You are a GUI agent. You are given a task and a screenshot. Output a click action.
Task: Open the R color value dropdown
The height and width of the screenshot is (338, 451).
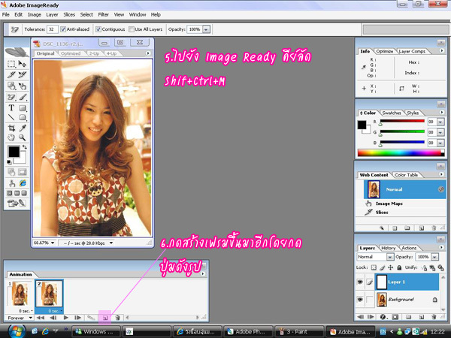pyautogui.click(x=440, y=122)
